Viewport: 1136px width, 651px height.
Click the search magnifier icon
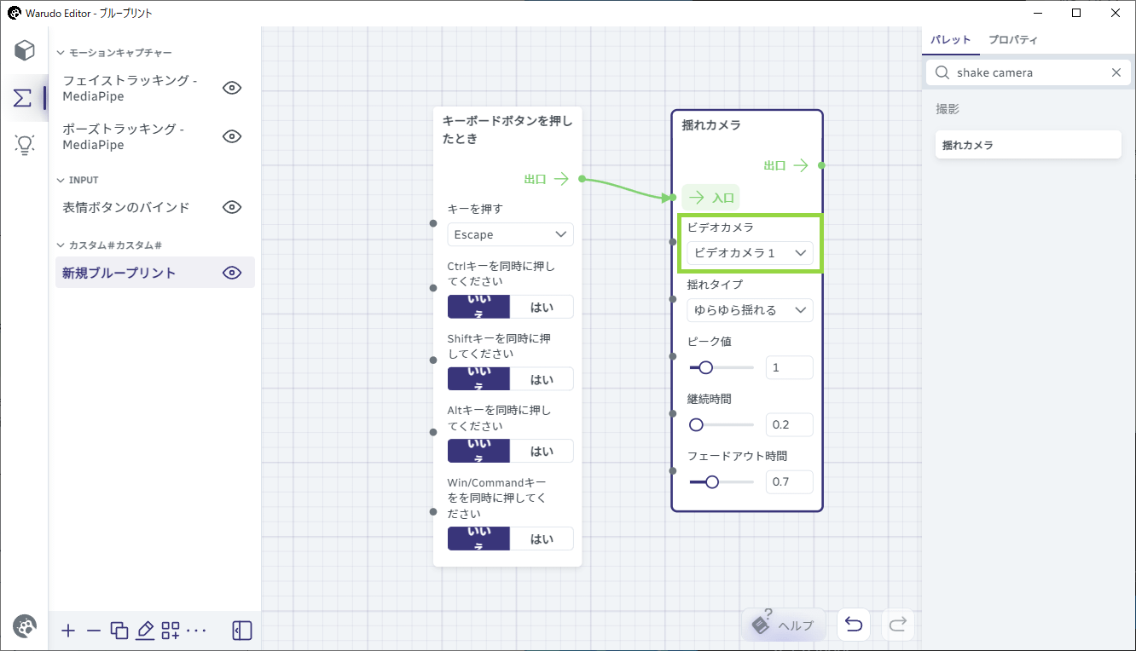tap(942, 72)
